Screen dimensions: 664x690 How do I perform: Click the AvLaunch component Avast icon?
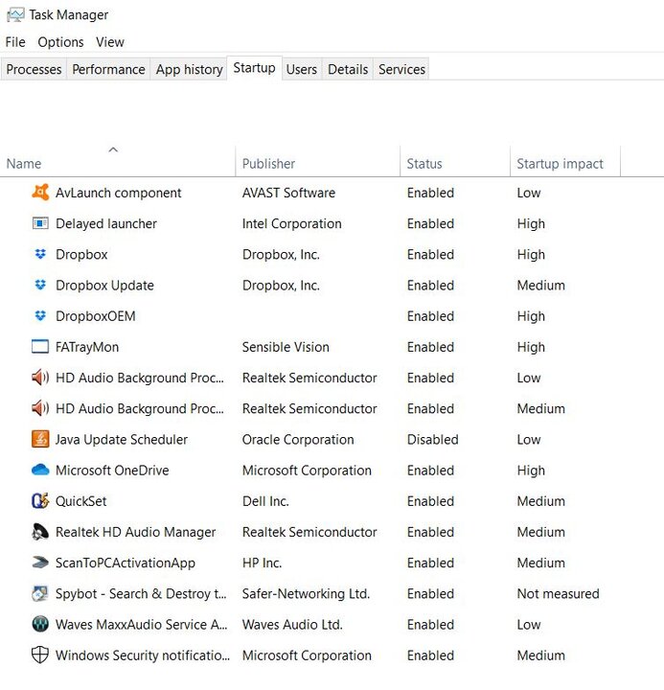pyautogui.click(x=40, y=193)
